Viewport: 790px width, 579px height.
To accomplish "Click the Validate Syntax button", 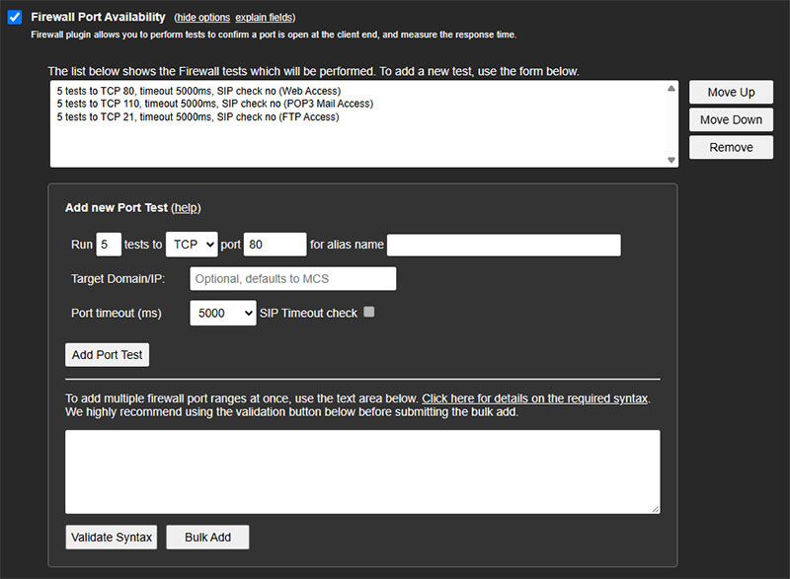I will coord(111,537).
